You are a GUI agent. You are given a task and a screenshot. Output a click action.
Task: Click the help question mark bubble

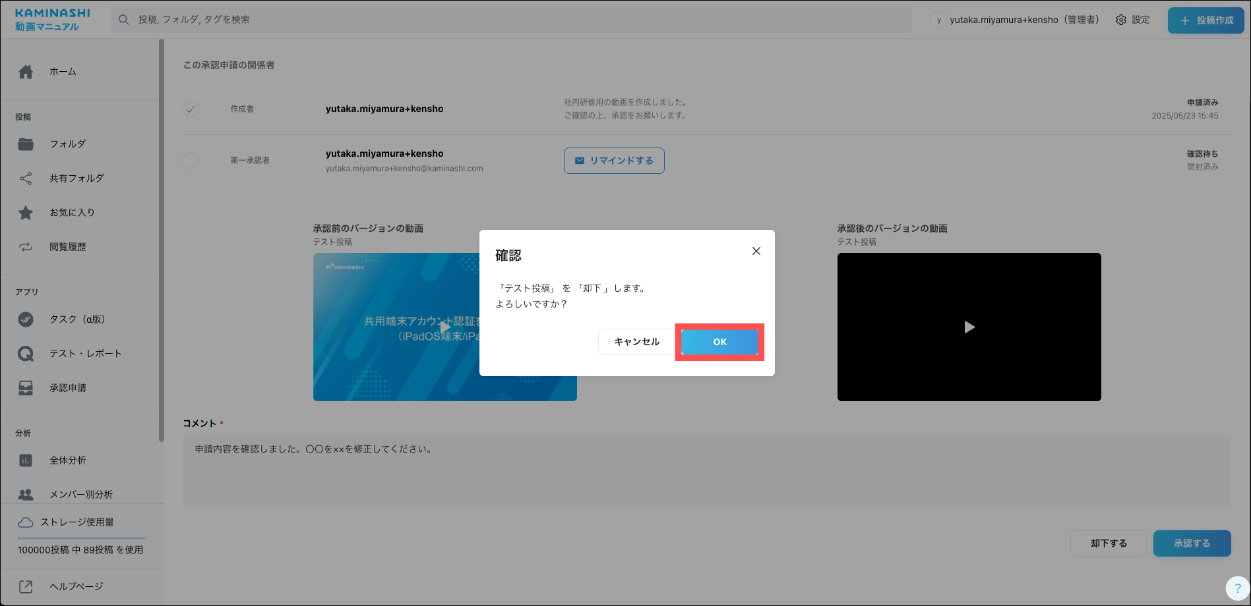tap(1237, 589)
